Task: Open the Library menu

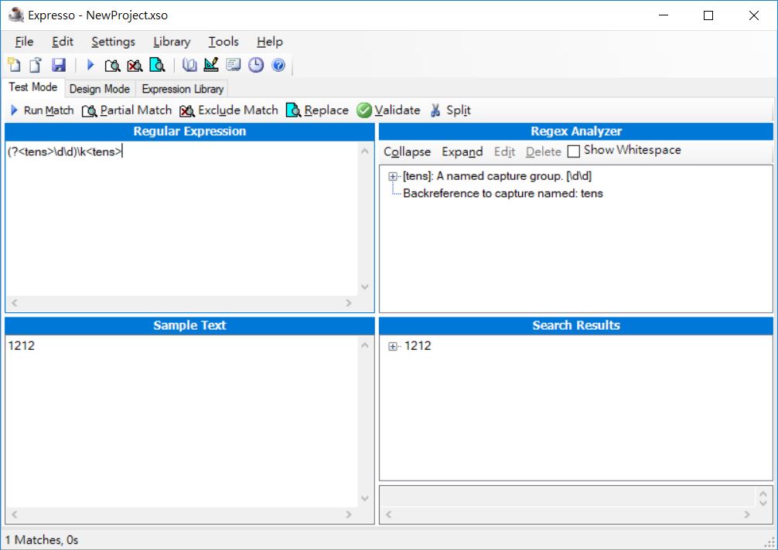Action: click(172, 42)
